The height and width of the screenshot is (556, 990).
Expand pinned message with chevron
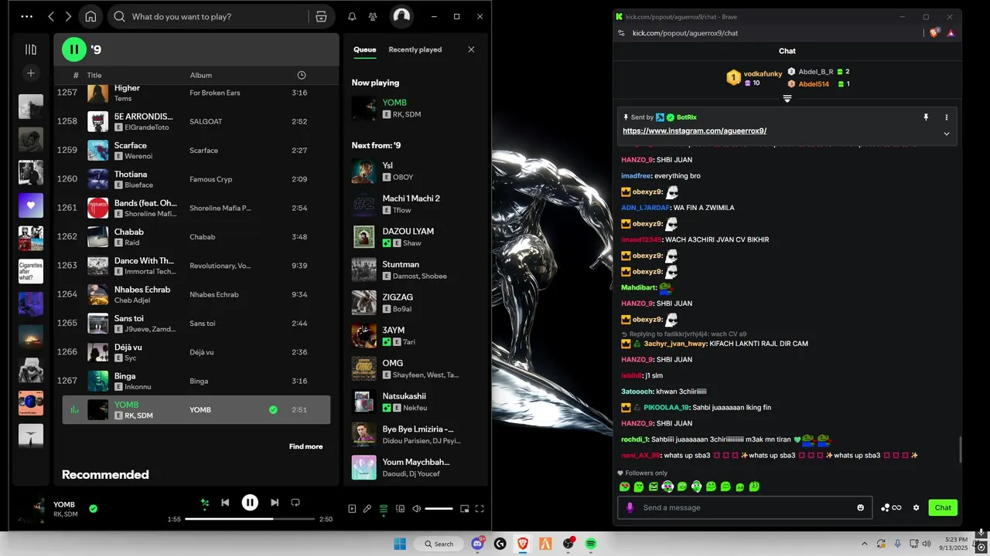coord(946,134)
